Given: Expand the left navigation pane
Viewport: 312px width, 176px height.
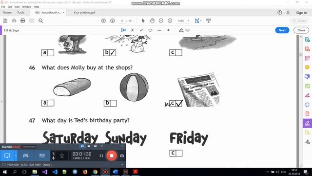Looking at the screenshot, I should pos(1,101).
